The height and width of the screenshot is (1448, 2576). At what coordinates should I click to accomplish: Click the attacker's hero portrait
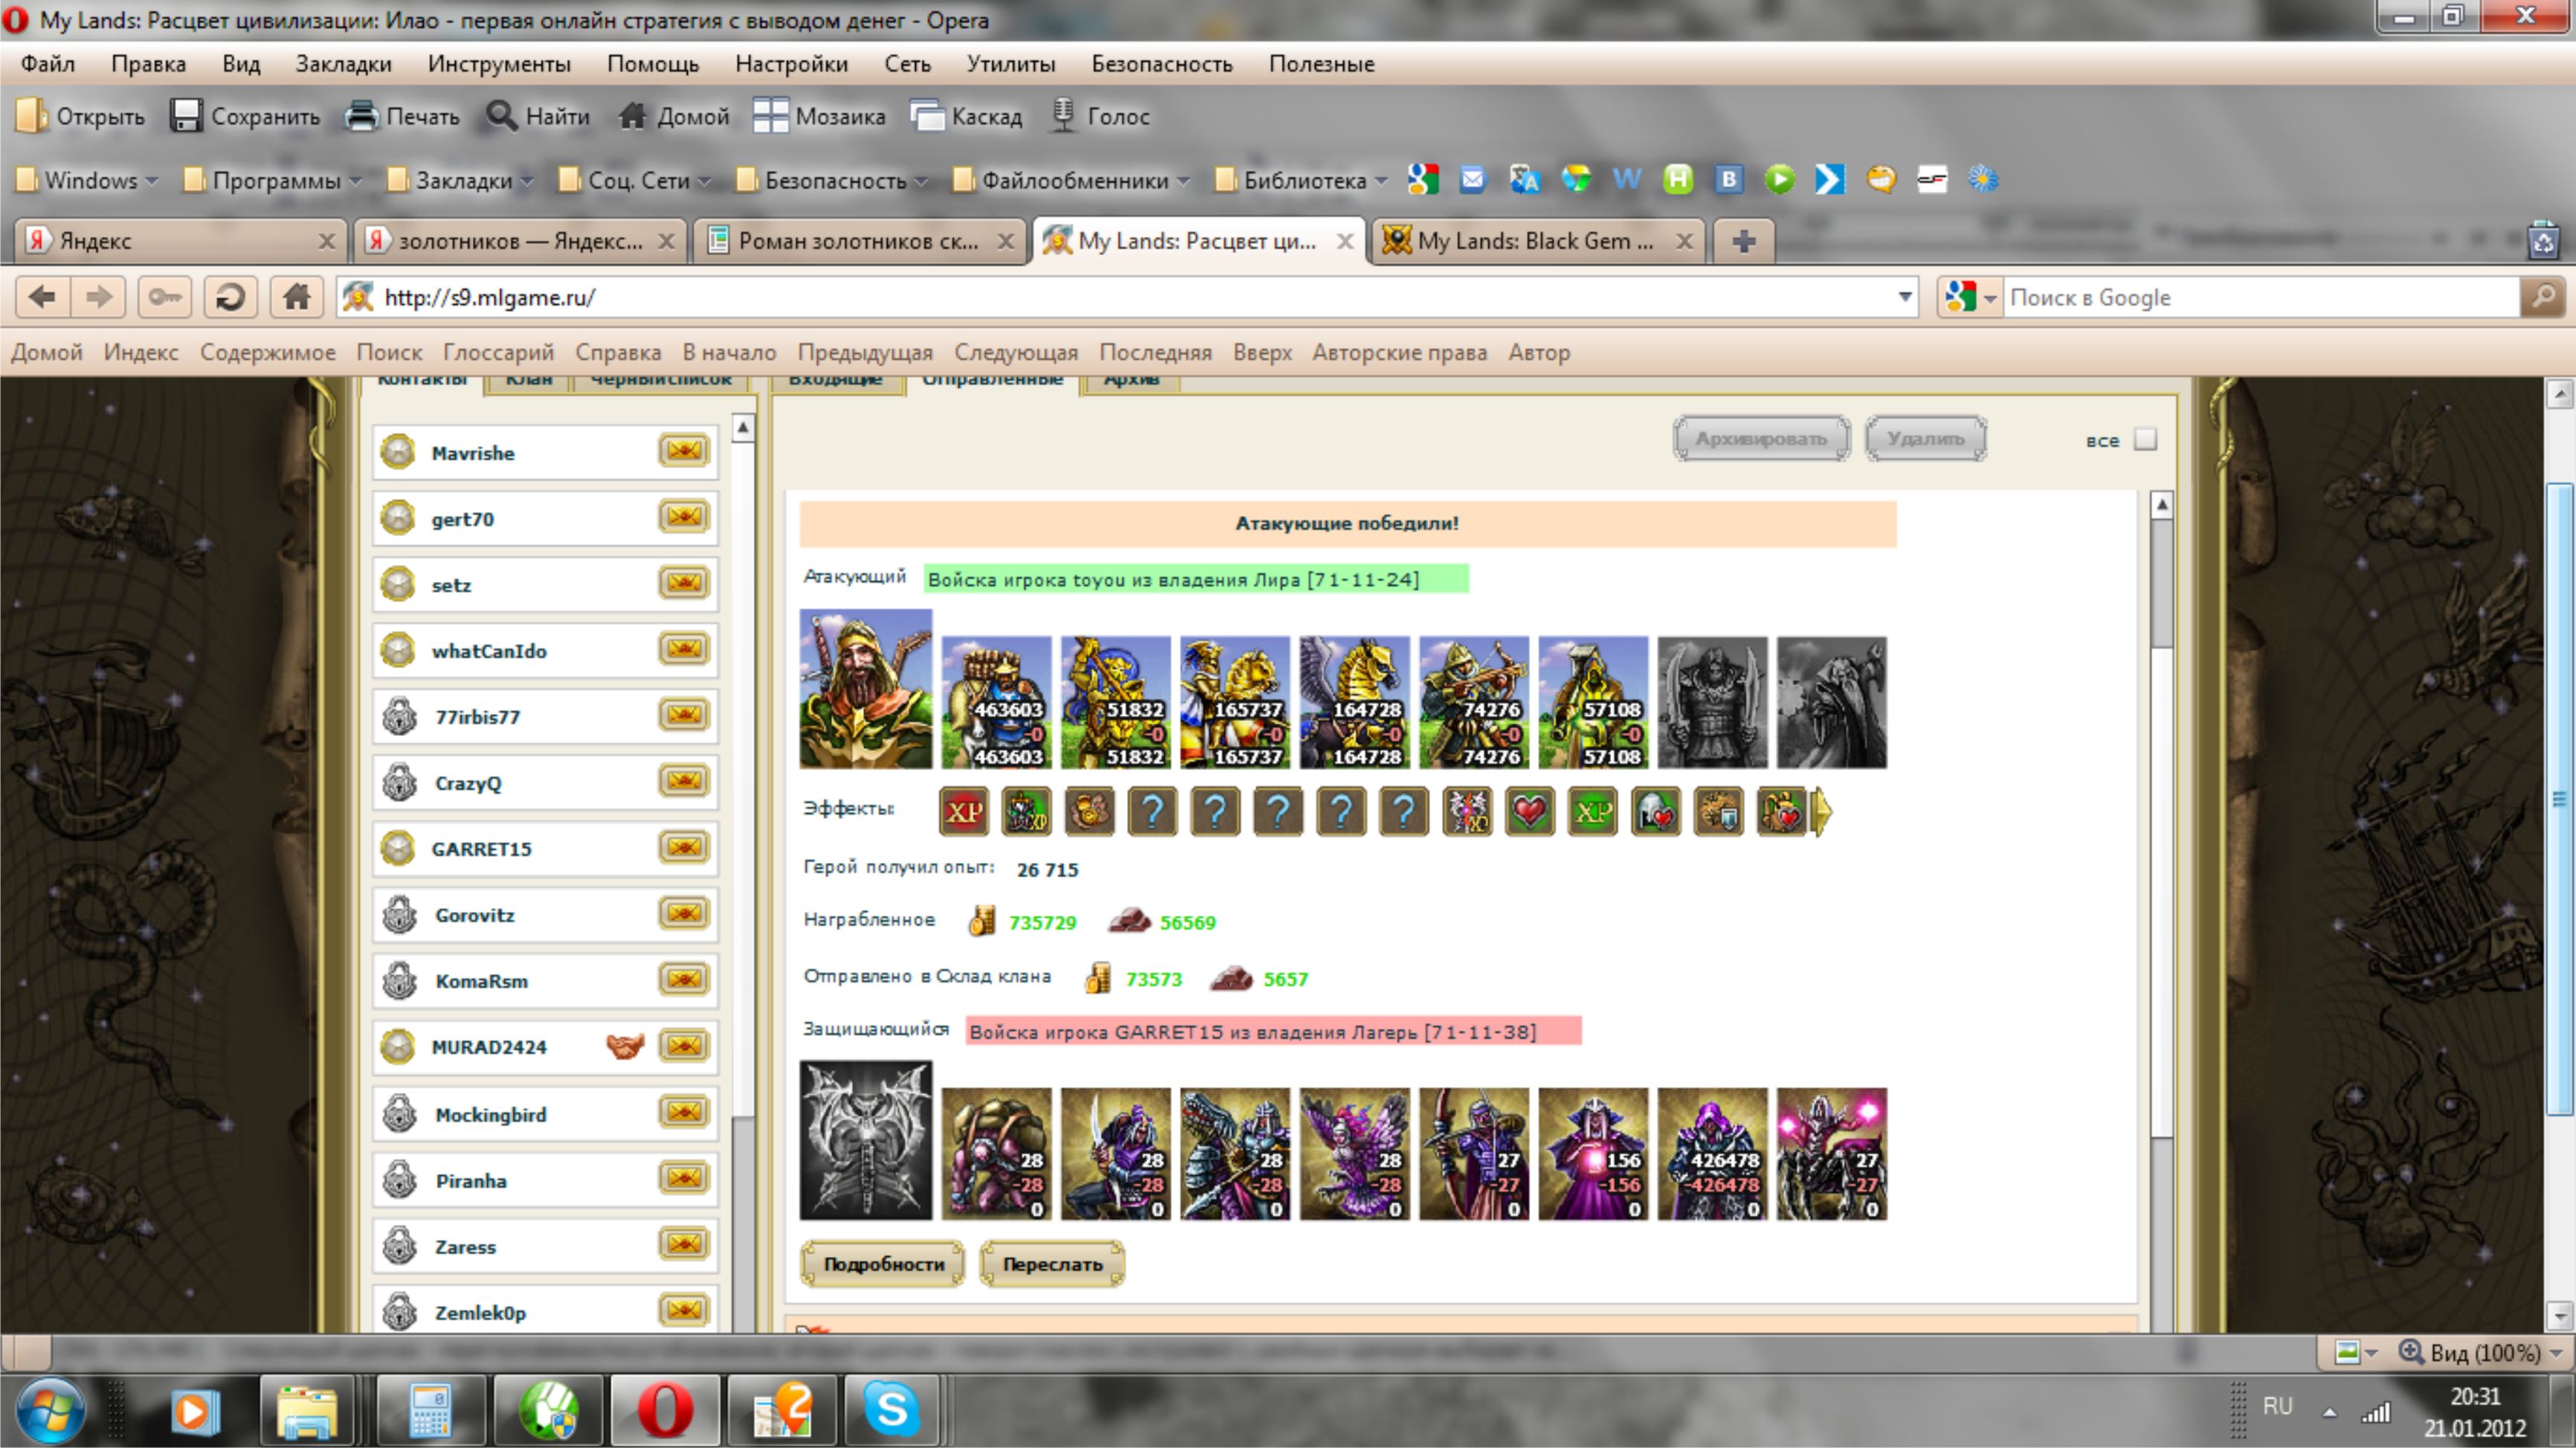[x=865, y=690]
